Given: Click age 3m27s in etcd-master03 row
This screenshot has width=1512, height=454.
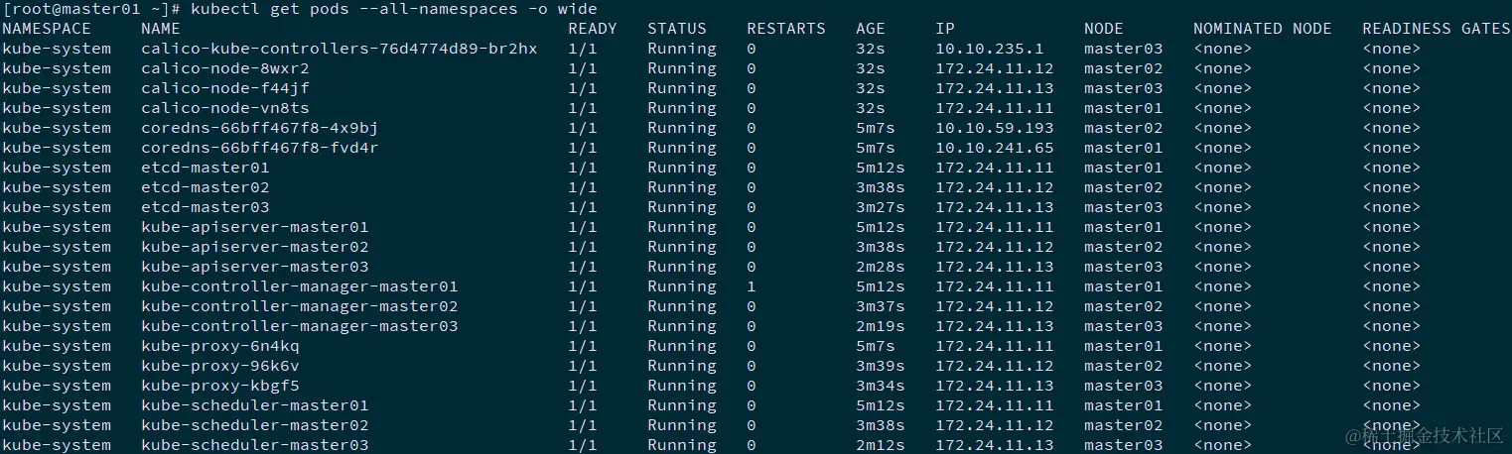Looking at the screenshot, I should [881, 207].
